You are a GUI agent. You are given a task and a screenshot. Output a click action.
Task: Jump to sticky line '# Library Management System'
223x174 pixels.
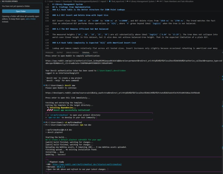tap(67, 4)
